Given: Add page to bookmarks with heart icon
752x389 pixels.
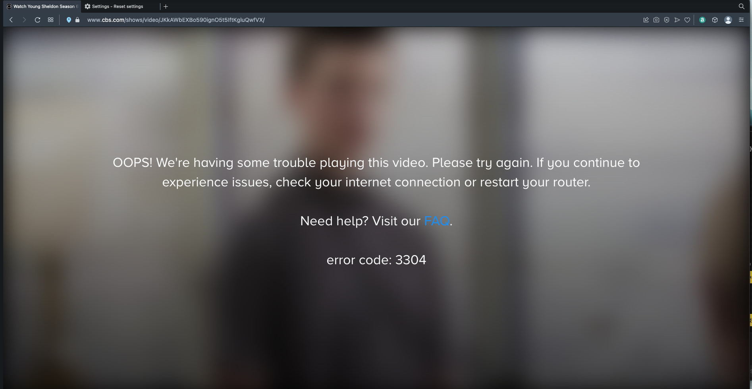Looking at the screenshot, I should click(x=687, y=20).
